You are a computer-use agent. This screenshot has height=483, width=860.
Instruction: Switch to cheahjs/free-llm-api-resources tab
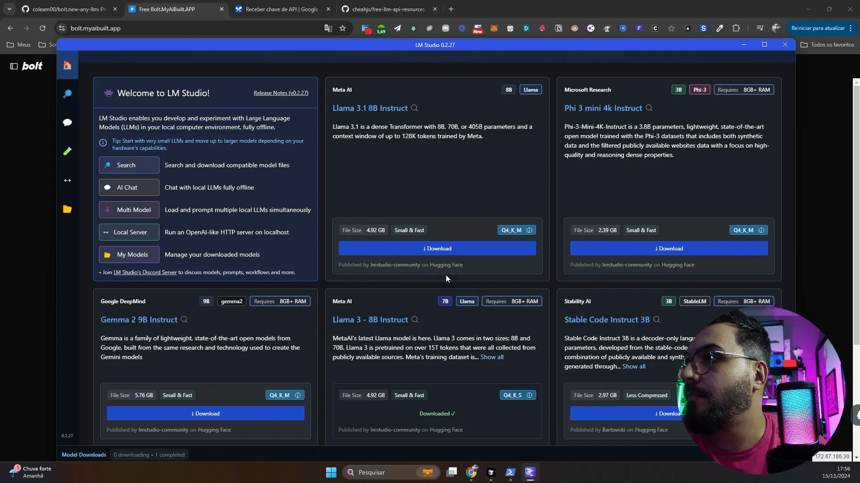388,9
